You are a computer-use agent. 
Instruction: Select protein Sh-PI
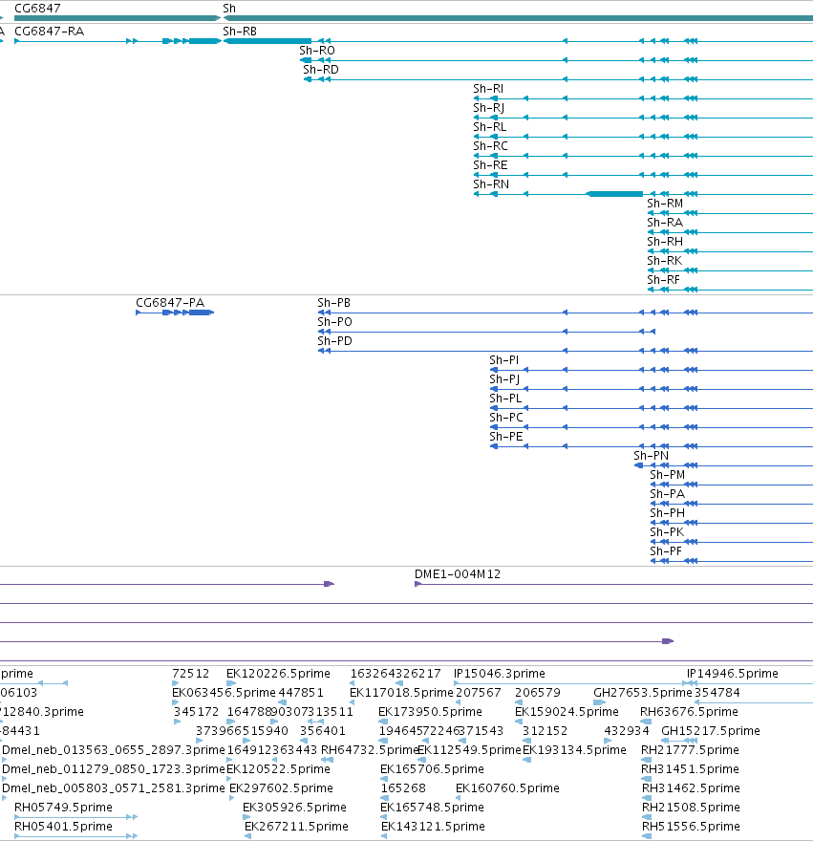tap(503, 360)
